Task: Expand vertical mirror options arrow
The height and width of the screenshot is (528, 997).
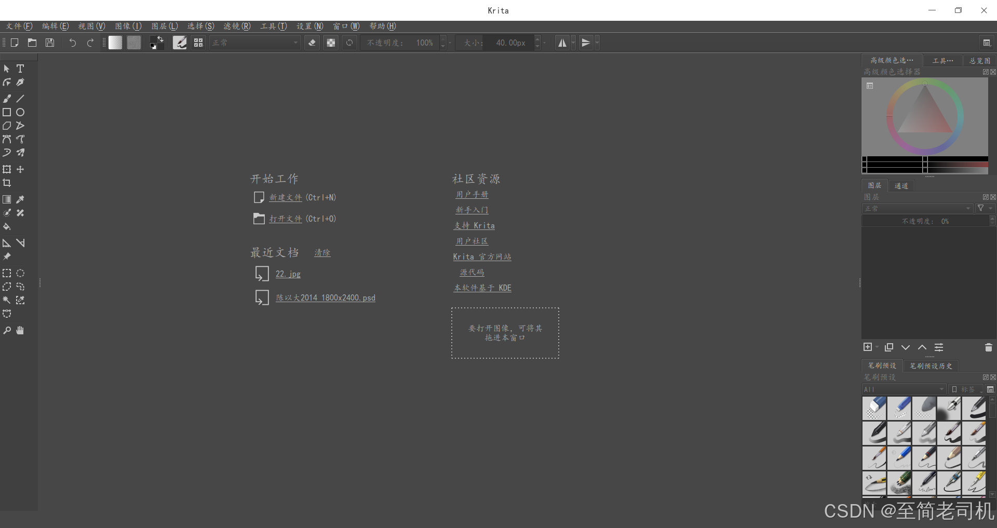Action: point(597,43)
